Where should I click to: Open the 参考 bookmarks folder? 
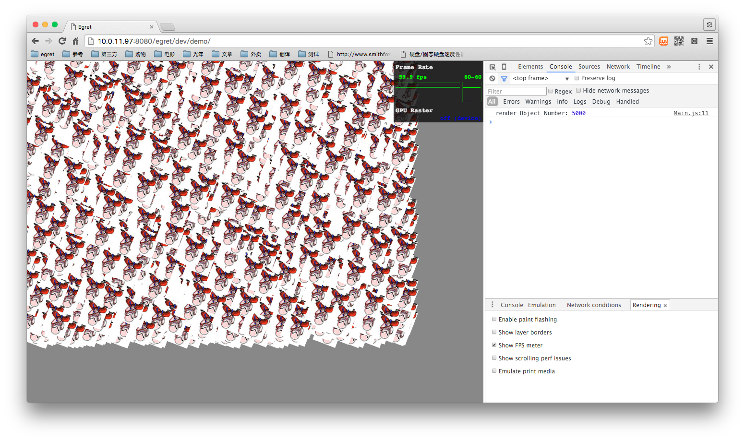pos(73,54)
